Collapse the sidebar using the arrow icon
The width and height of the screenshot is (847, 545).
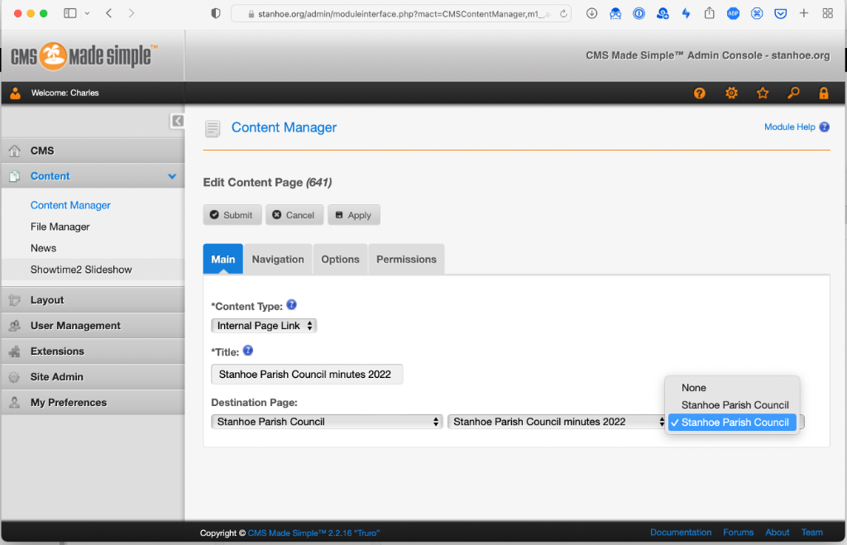pyautogui.click(x=177, y=121)
